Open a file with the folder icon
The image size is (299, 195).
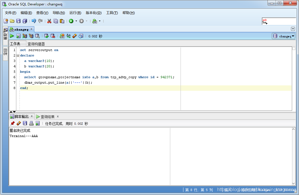point(12,21)
